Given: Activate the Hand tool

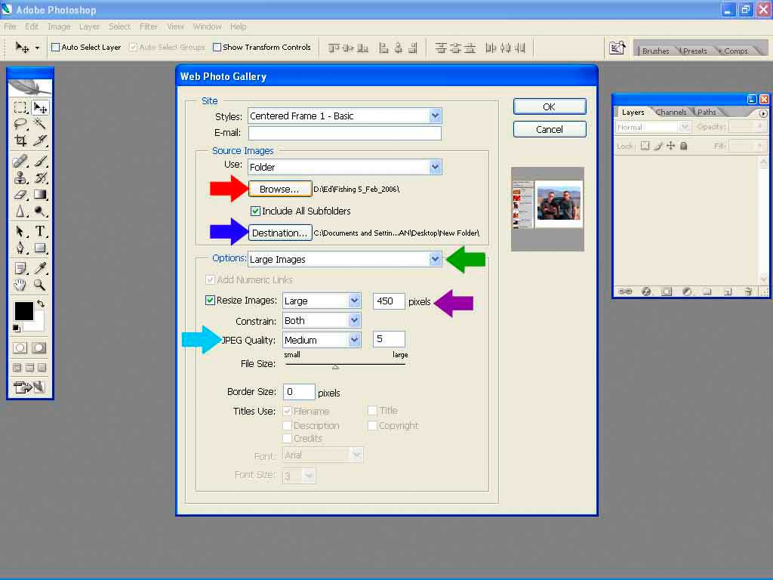Looking at the screenshot, I should pos(20,285).
